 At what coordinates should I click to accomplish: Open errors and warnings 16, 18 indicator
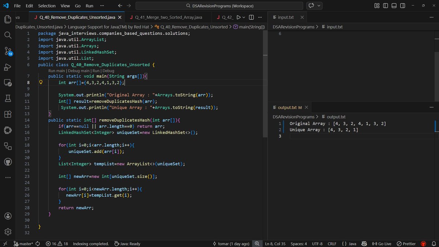(x=57, y=244)
